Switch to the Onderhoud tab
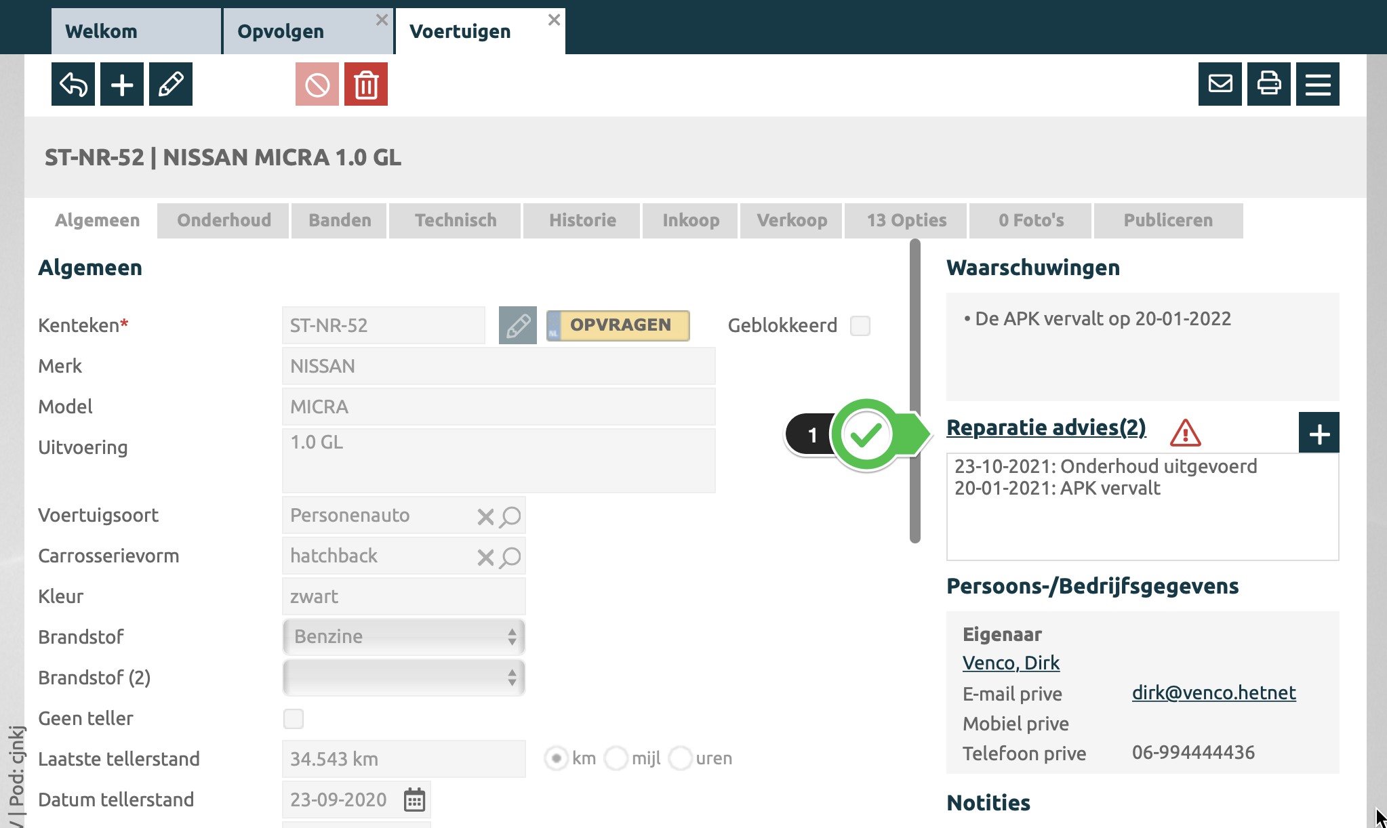The image size is (1387, 828). click(224, 221)
